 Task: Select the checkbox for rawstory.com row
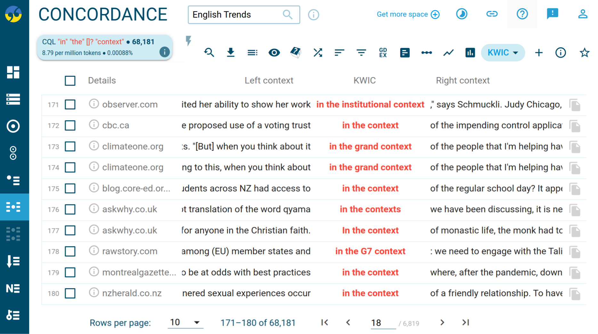click(70, 251)
